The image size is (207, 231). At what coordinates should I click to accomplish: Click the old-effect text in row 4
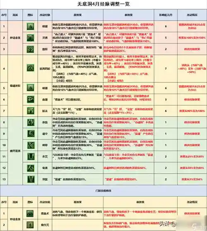[x=77, y=68]
